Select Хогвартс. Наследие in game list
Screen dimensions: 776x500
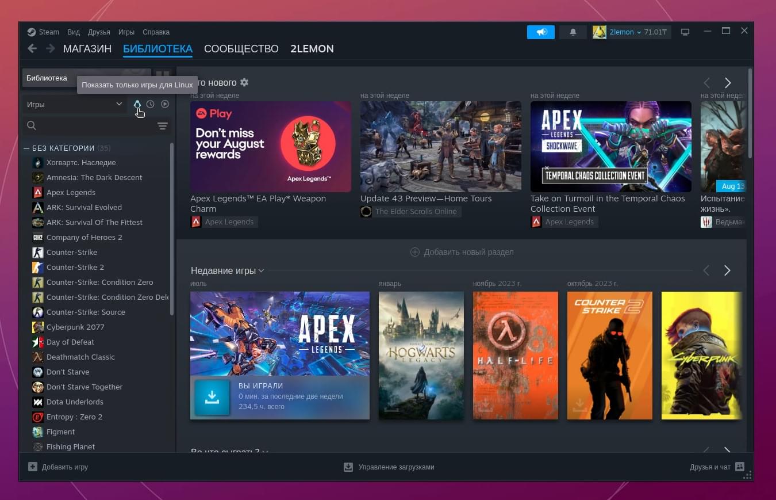pos(81,163)
